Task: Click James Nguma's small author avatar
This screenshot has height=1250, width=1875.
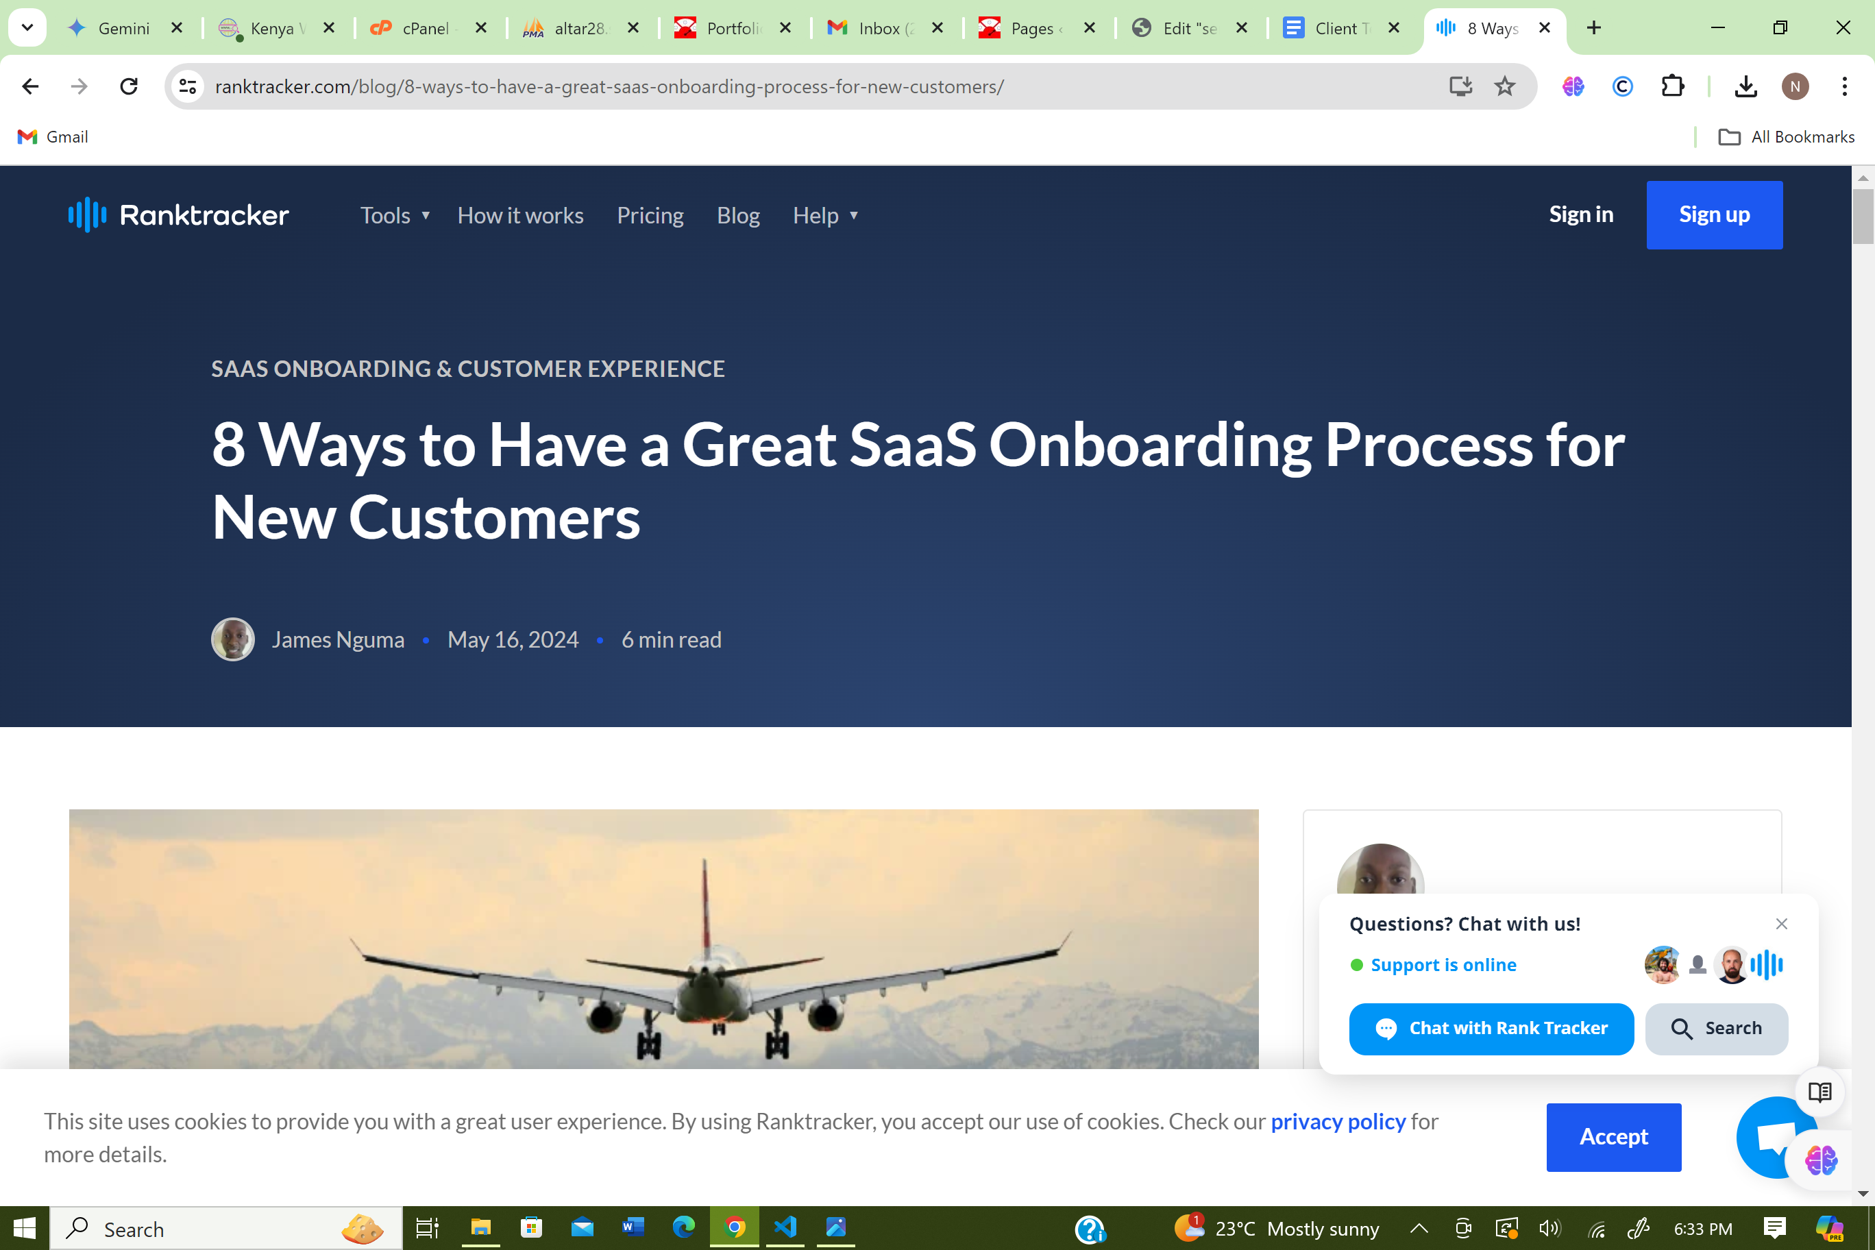Action: 233,639
